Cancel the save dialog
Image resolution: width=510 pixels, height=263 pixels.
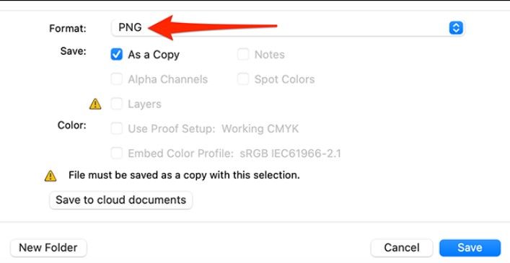[x=402, y=248]
